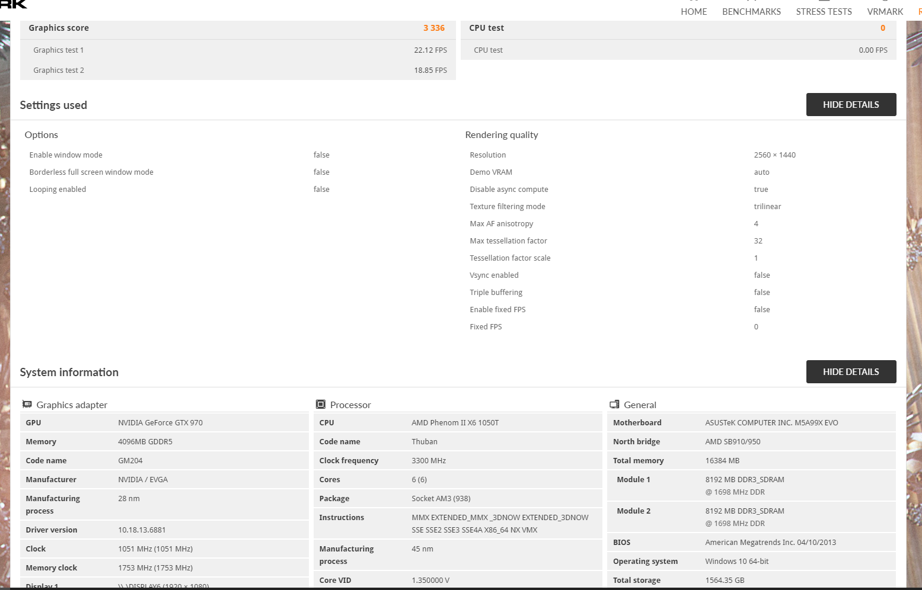
Task: Select the Socket AM3 (938) package value
Action: 441,499
